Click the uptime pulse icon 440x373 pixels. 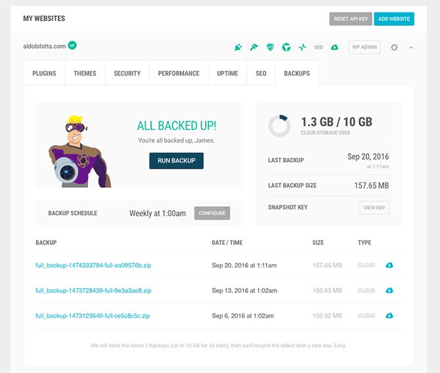[x=302, y=47]
